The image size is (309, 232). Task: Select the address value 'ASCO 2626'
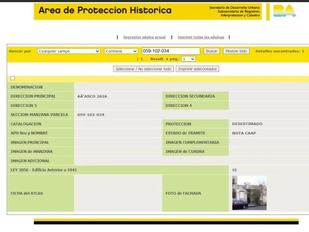(92, 96)
